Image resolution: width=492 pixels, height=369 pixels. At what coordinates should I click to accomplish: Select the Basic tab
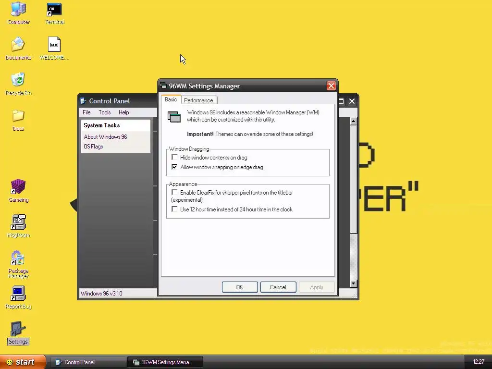(x=171, y=99)
